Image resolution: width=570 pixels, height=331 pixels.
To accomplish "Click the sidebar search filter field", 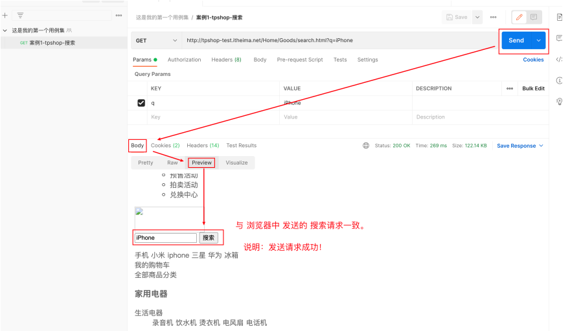I will pyautogui.click(x=62, y=16).
